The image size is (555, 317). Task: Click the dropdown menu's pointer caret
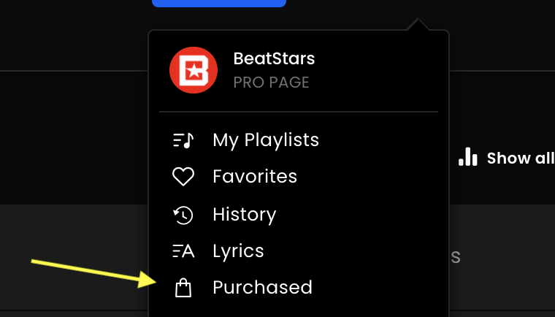(418, 24)
